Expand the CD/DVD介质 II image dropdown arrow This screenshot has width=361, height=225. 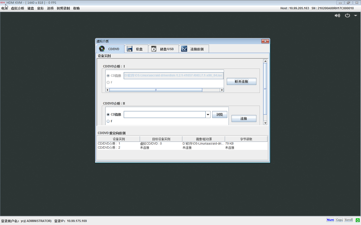pyautogui.click(x=208, y=115)
